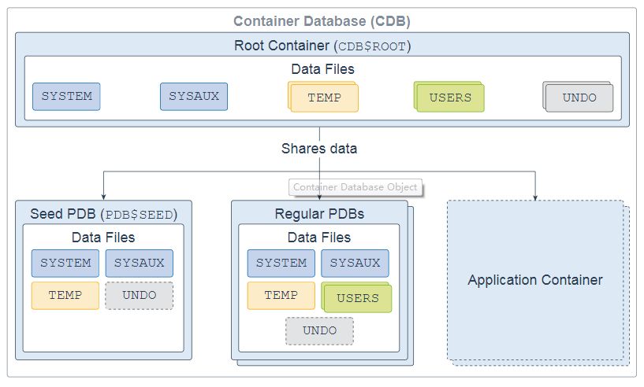
Task: Click the "Seed PDB (PDB$SEED)" title
Action: [x=103, y=214]
